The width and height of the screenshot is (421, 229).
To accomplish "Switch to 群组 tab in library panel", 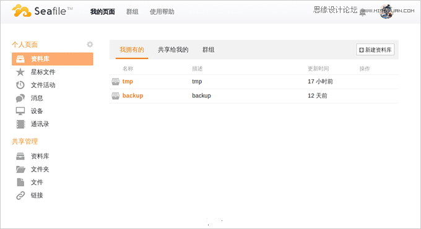I will click(209, 50).
